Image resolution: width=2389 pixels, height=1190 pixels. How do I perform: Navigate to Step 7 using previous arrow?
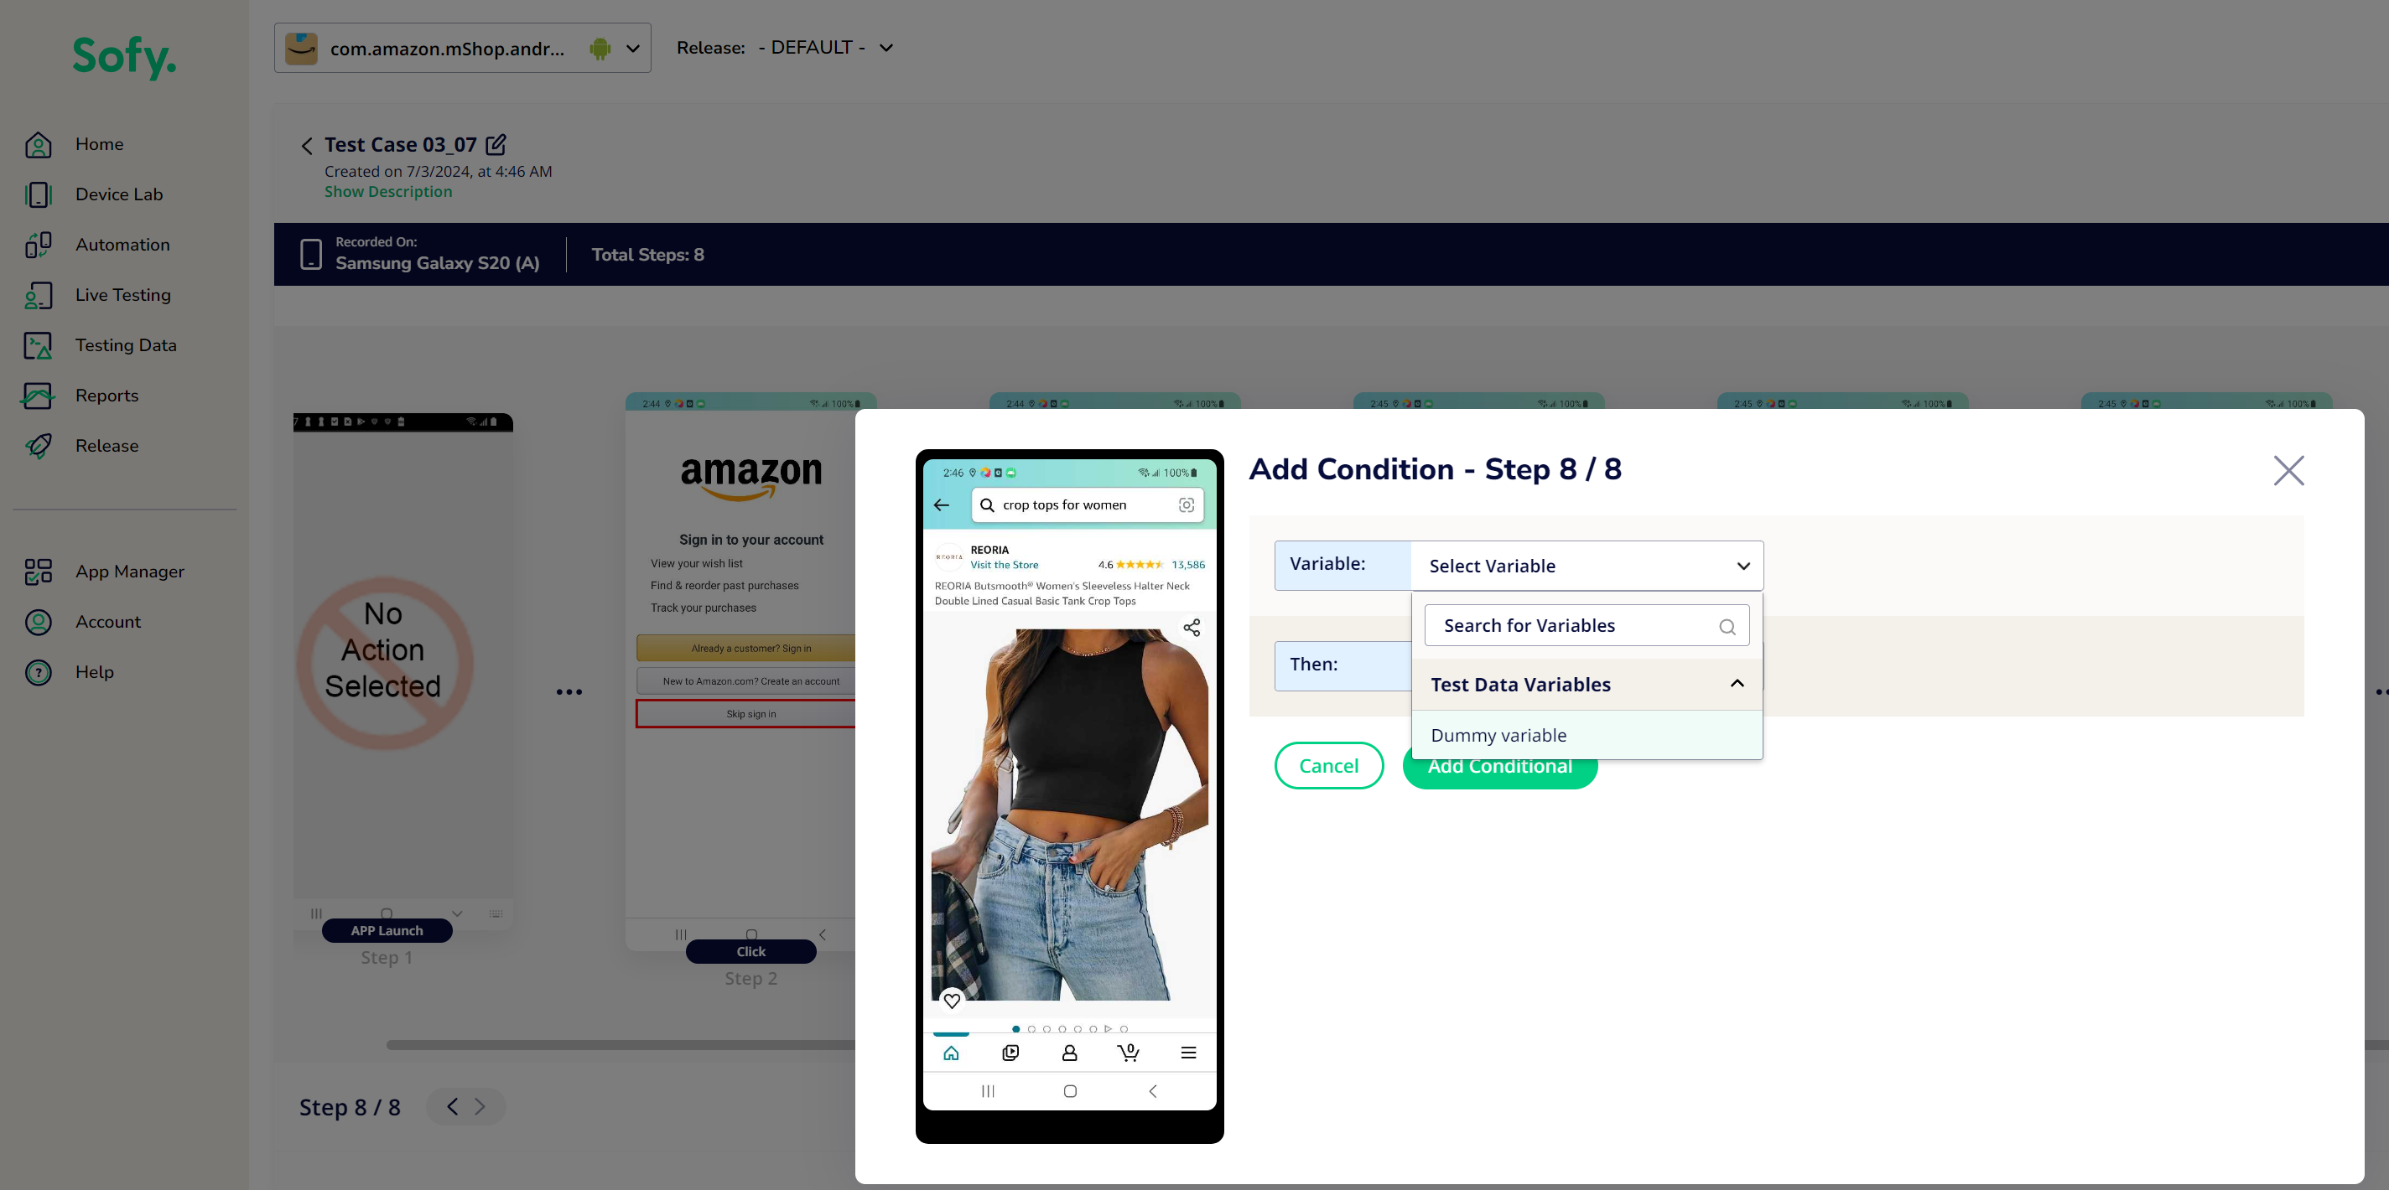[x=453, y=1106]
